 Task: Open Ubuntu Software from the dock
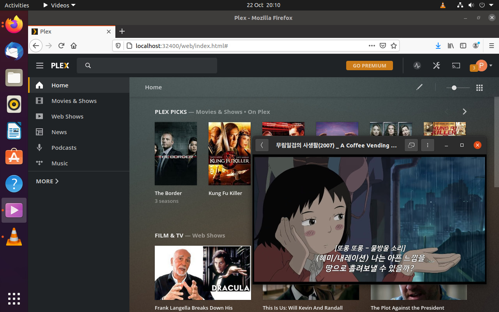pos(14,157)
